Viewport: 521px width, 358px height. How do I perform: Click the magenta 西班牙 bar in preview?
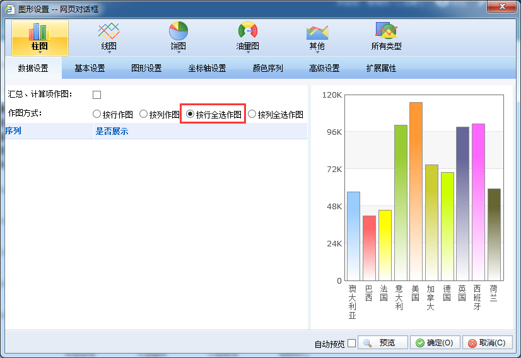[479, 202]
